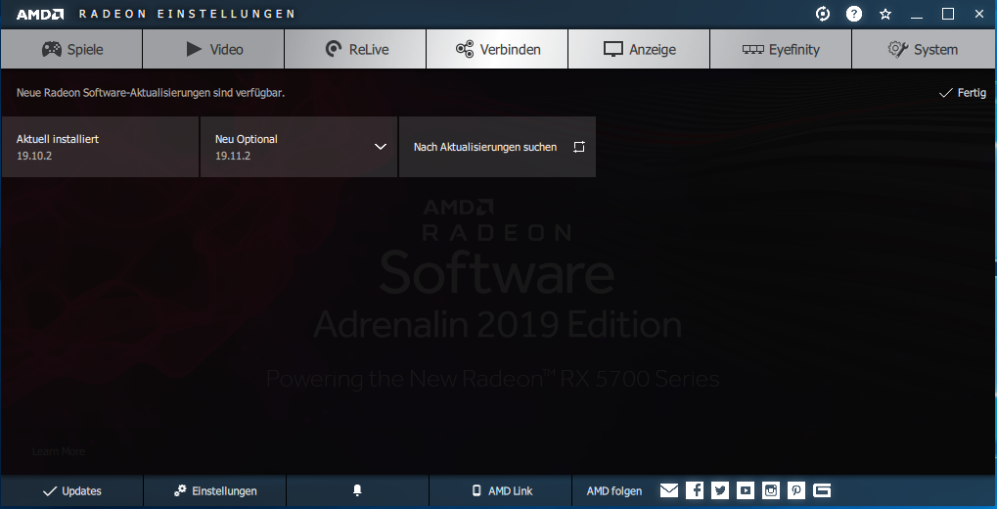Open help via question mark icon
The height and width of the screenshot is (509, 997).
pos(854,14)
